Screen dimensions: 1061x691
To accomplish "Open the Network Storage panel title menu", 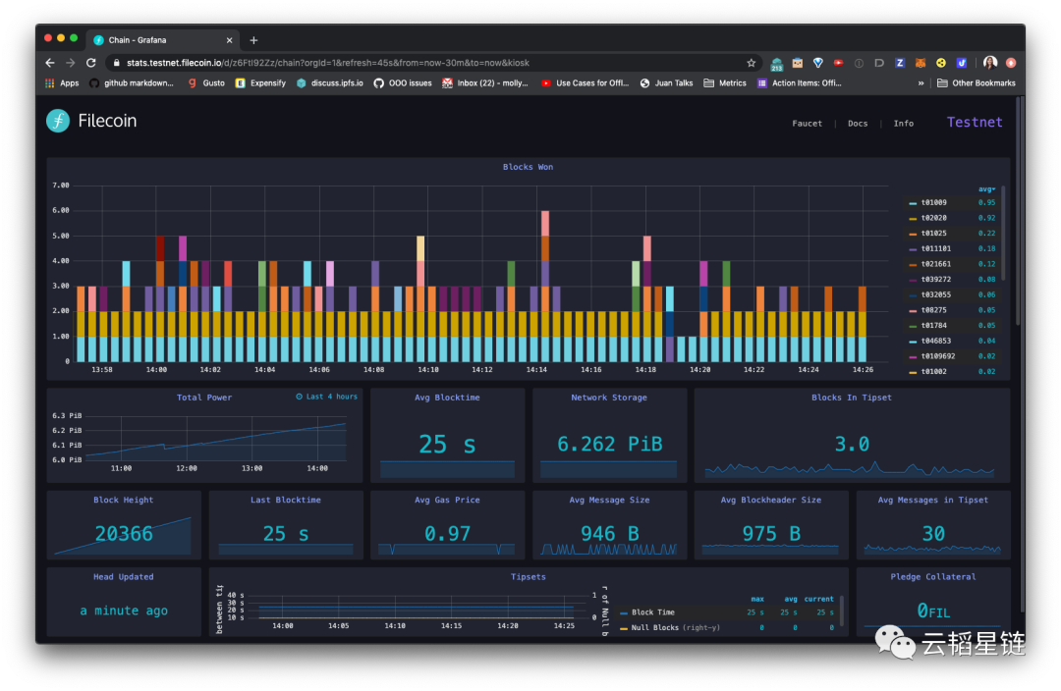I will pyautogui.click(x=609, y=398).
